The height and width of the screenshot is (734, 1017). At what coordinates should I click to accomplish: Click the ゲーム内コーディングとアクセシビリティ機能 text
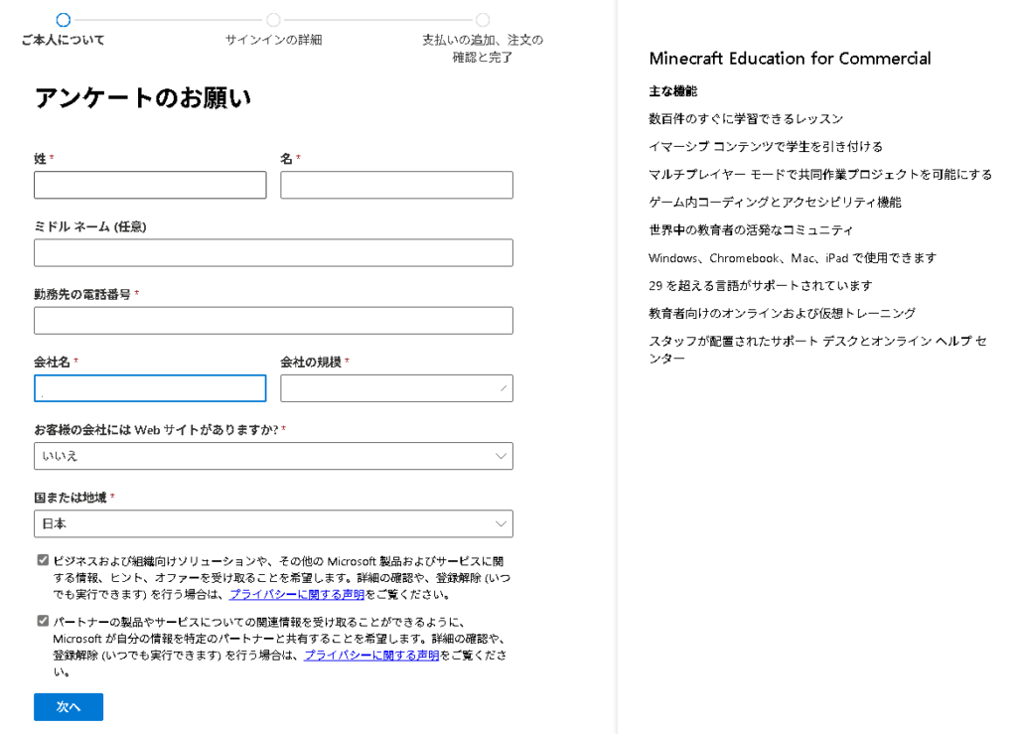775,203
